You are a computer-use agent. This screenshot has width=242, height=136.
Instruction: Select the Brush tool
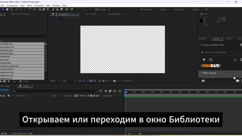point(53,9)
